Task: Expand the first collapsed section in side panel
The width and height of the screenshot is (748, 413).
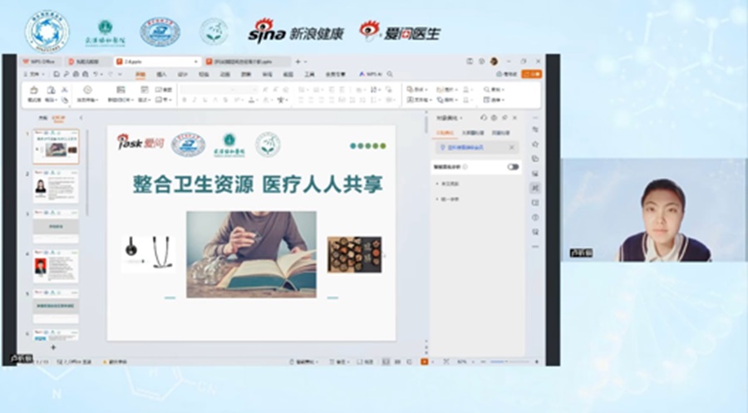Action: (x=438, y=184)
